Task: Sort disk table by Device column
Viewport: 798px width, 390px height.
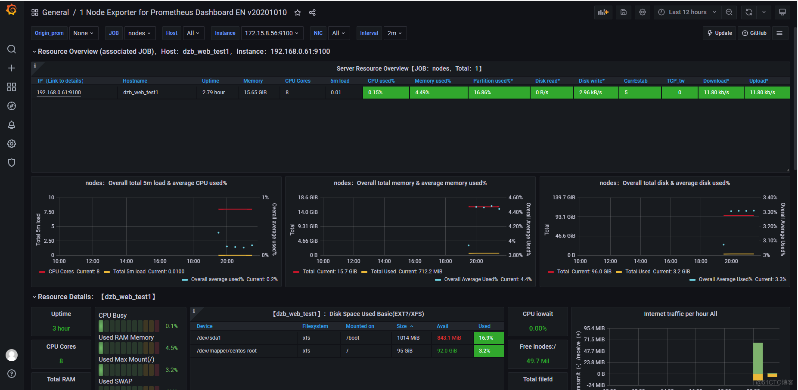Action: point(205,326)
